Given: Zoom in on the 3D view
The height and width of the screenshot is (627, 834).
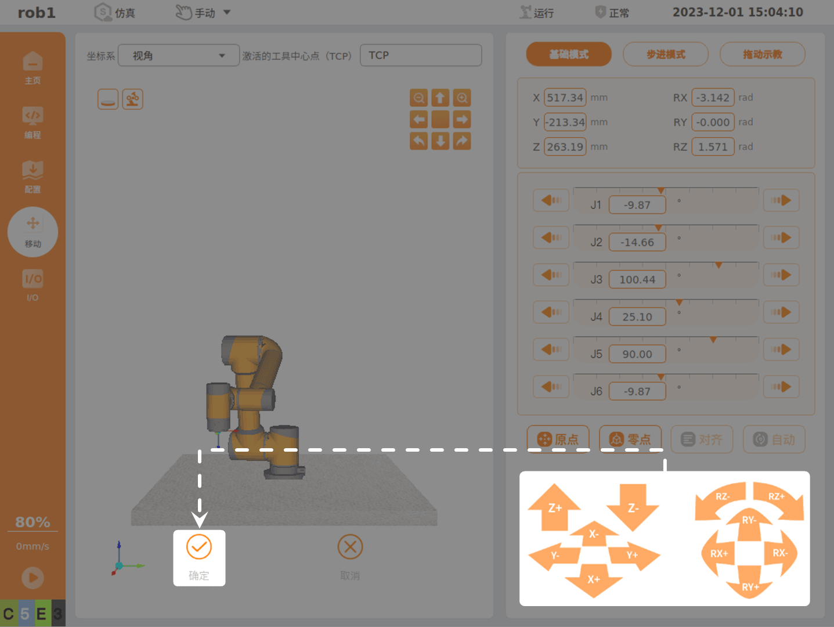Looking at the screenshot, I should [462, 98].
